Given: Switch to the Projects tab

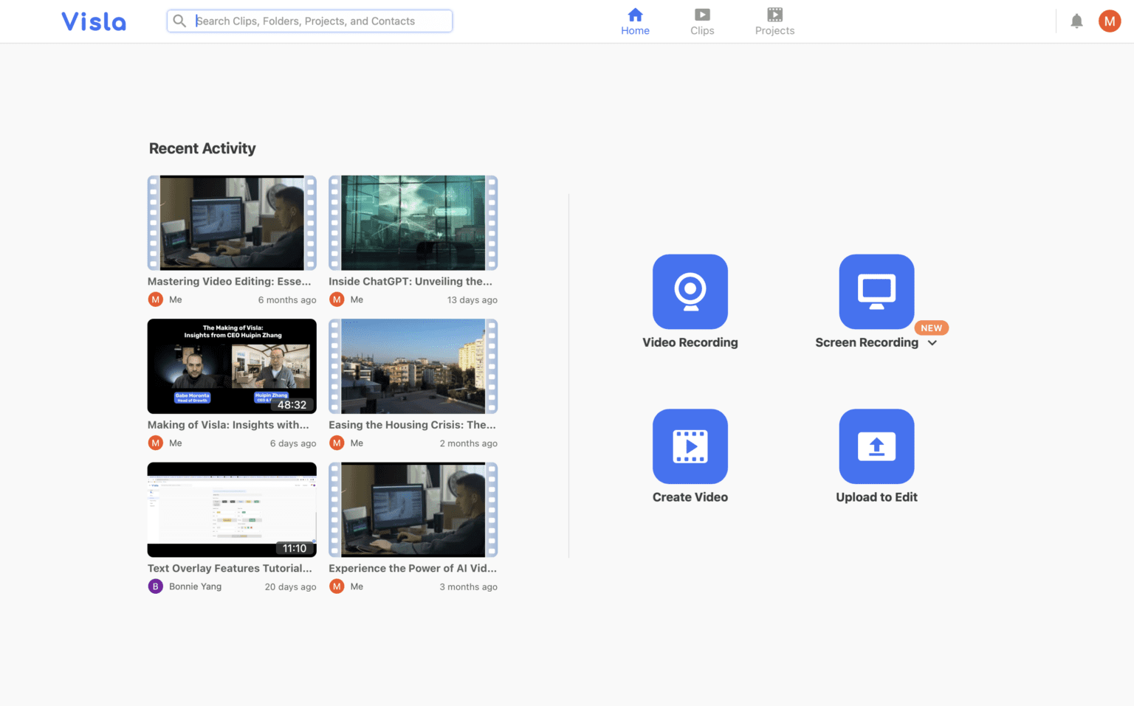Looking at the screenshot, I should (x=774, y=21).
